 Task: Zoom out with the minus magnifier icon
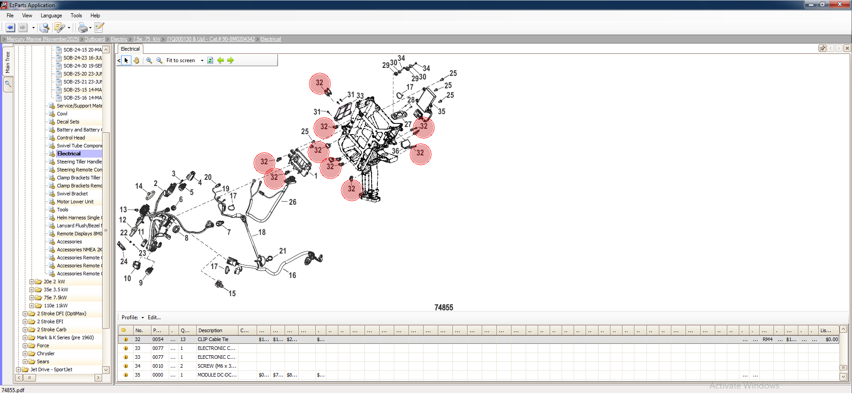[x=159, y=60]
